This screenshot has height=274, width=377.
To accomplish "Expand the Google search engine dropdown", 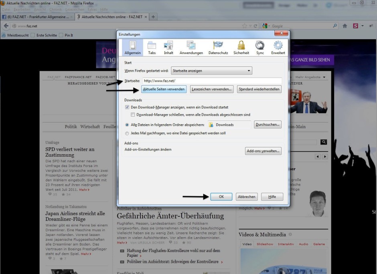I will coord(267,26).
